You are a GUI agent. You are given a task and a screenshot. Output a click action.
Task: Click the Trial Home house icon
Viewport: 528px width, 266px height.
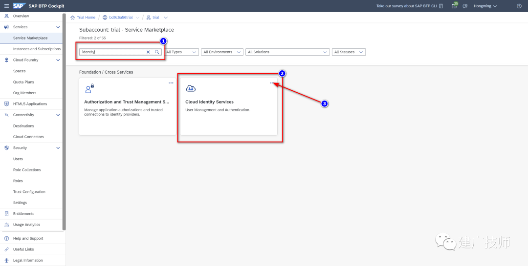tap(72, 18)
